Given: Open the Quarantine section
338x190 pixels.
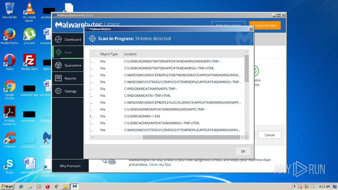Looking at the screenshot, I should [x=68, y=65].
